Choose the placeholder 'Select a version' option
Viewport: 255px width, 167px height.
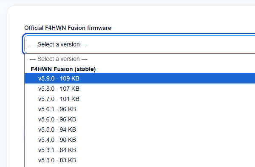point(140,59)
